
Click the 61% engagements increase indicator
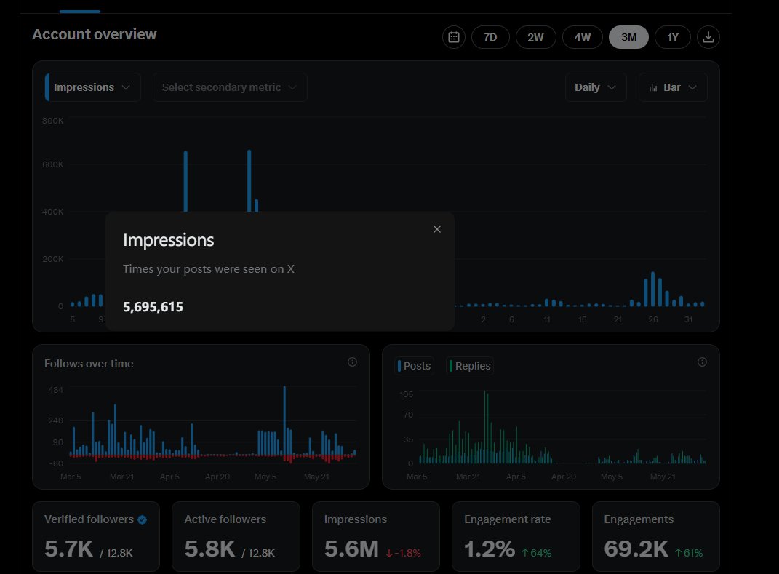coord(689,553)
